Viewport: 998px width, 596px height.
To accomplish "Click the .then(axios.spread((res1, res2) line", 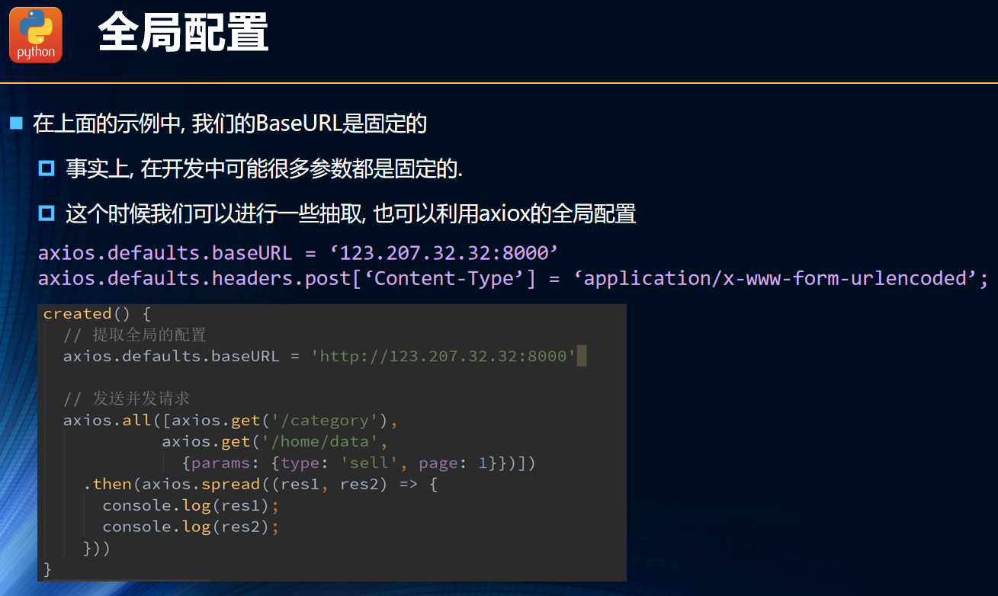I will click(260, 484).
